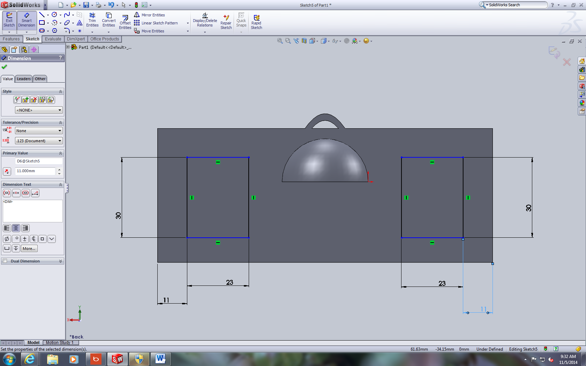Viewport: 586px width, 366px height.
Task: Select the Point sketch tool
Action: [80, 31]
